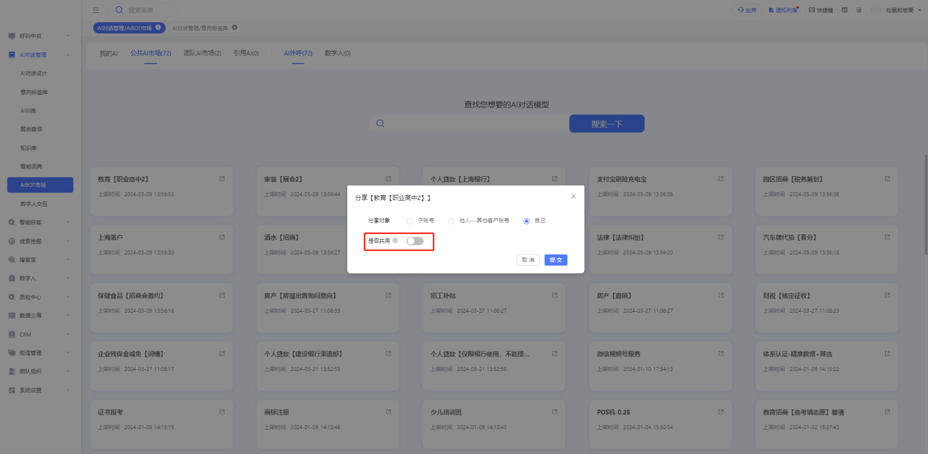The image size is (928, 454).
Task: Close the AIBOT市场 breadcrumb tab
Action: 158,28
